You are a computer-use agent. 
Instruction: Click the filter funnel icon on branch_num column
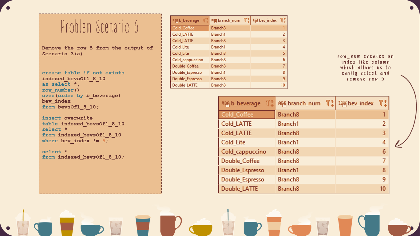tap(246, 20)
